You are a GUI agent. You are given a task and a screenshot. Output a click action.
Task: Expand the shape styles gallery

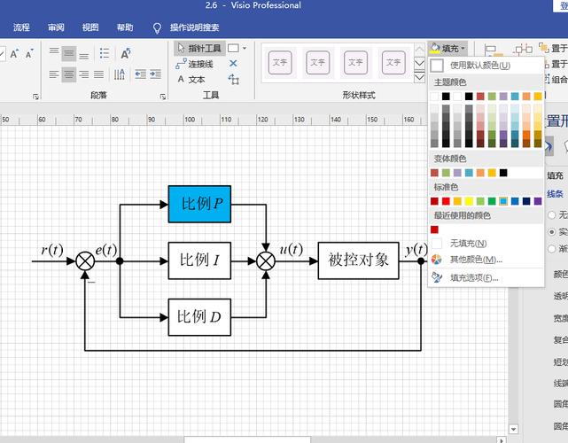point(419,77)
